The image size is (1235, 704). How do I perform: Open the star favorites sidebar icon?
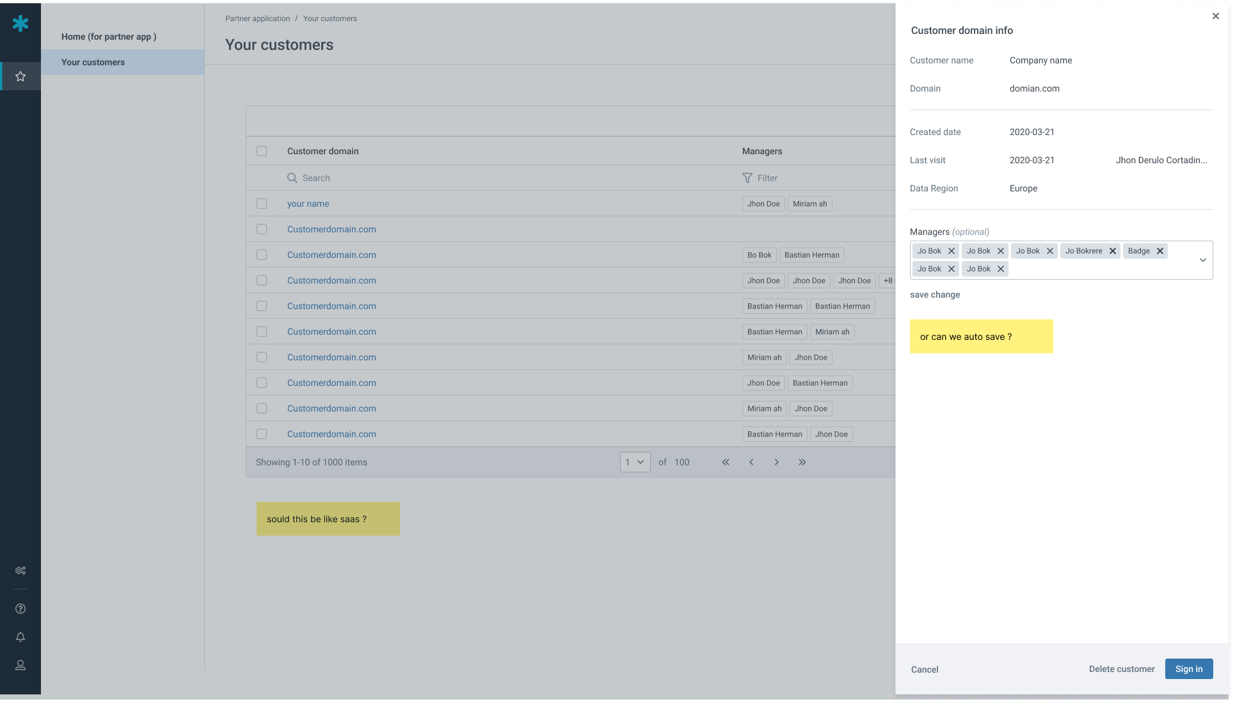(x=20, y=76)
